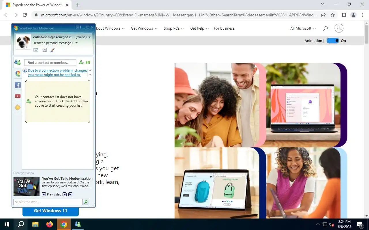The image size is (369, 230).
Task: Open a new Chrome tab
Action: 78,5
